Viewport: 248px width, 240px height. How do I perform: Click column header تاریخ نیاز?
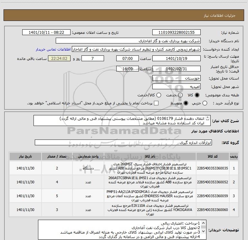[x=25, y=157]
